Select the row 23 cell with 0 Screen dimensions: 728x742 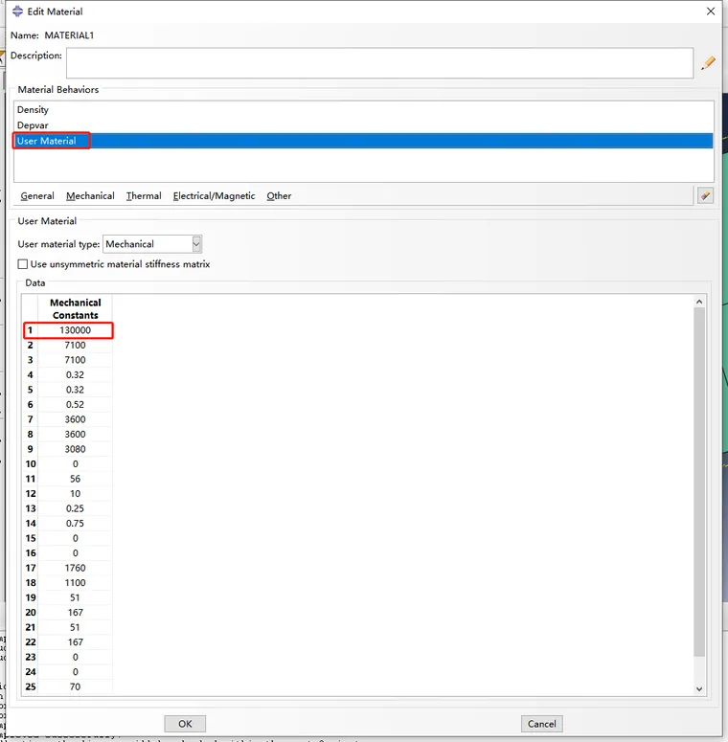click(x=76, y=657)
